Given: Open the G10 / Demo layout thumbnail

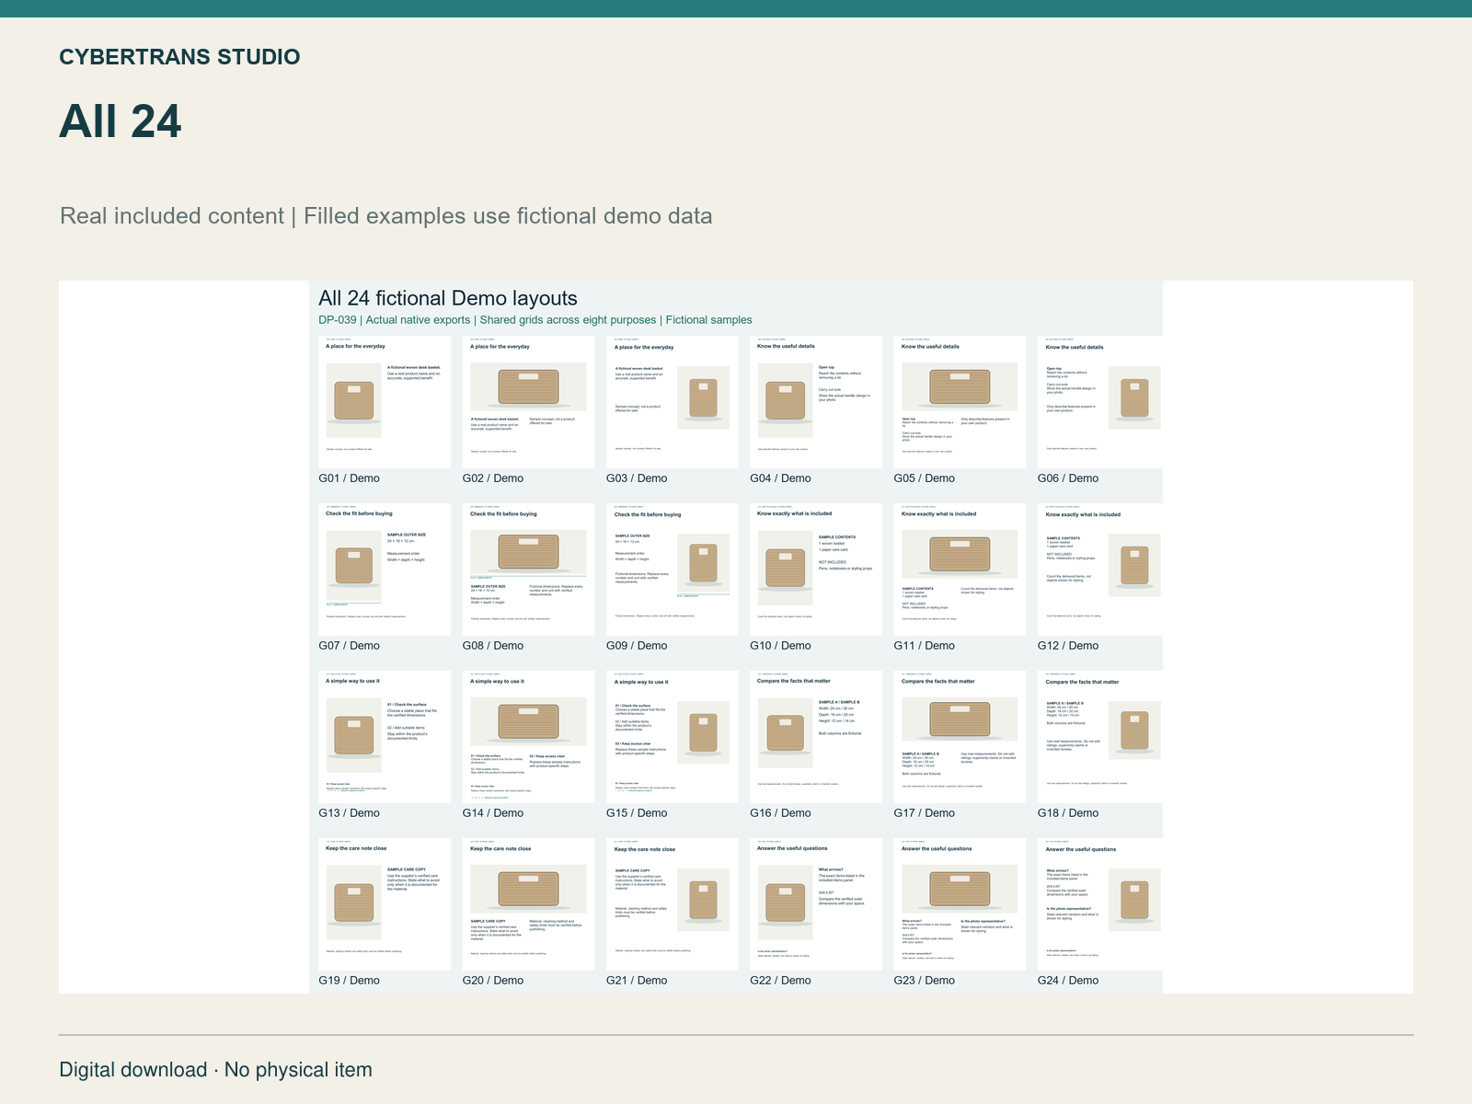Looking at the screenshot, I should 816,569.
